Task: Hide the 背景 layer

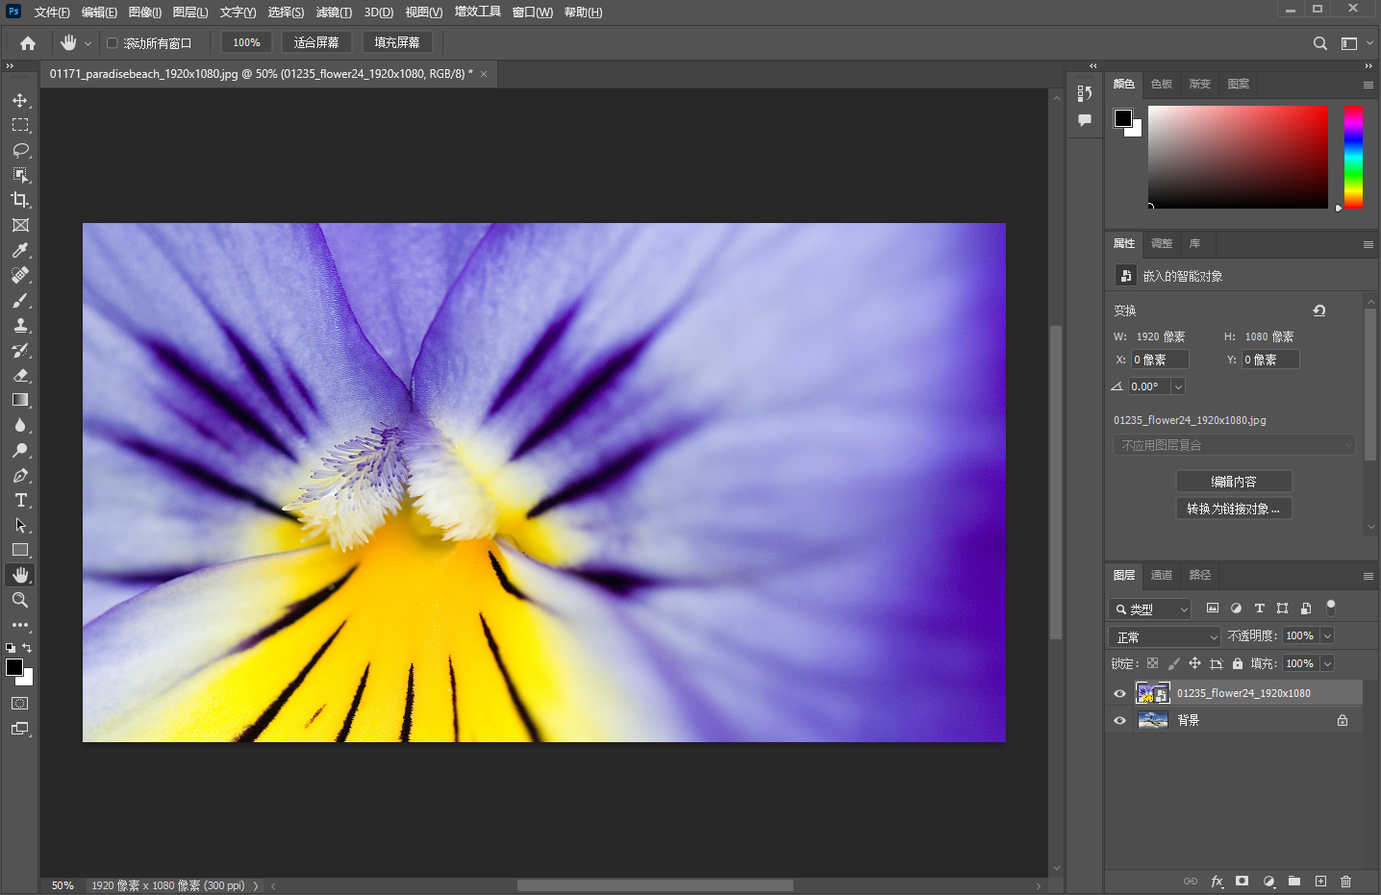Action: point(1119,719)
